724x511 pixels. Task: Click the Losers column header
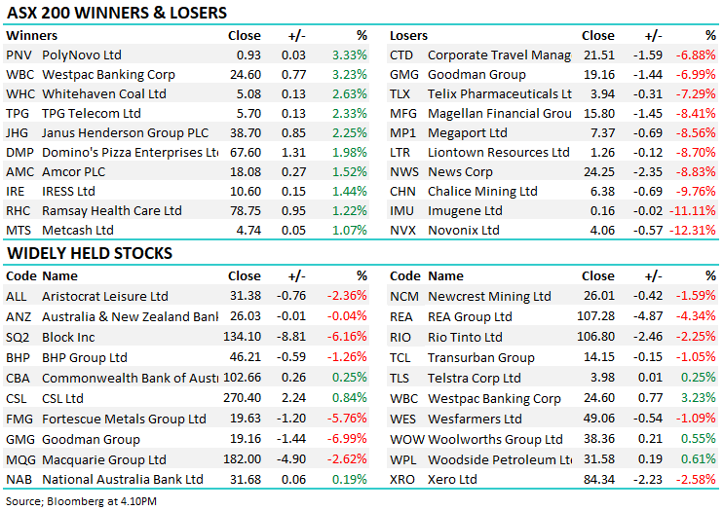408,36
